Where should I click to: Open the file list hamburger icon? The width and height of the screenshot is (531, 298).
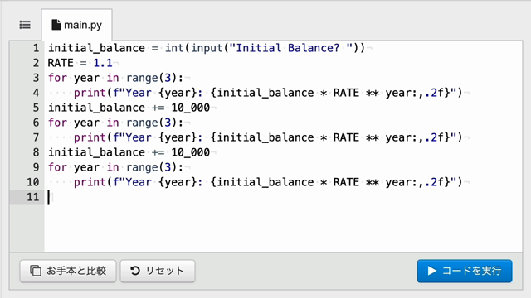tap(25, 25)
